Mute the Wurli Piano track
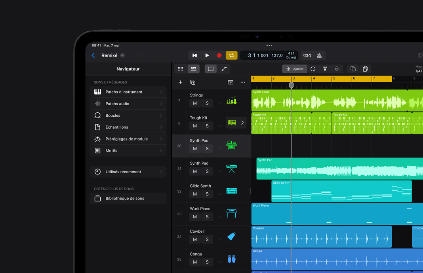The width and height of the screenshot is (423, 273). click(194, 216)
